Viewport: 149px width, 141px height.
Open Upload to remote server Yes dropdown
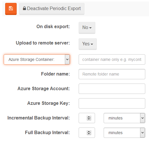(x=88, y=44)
